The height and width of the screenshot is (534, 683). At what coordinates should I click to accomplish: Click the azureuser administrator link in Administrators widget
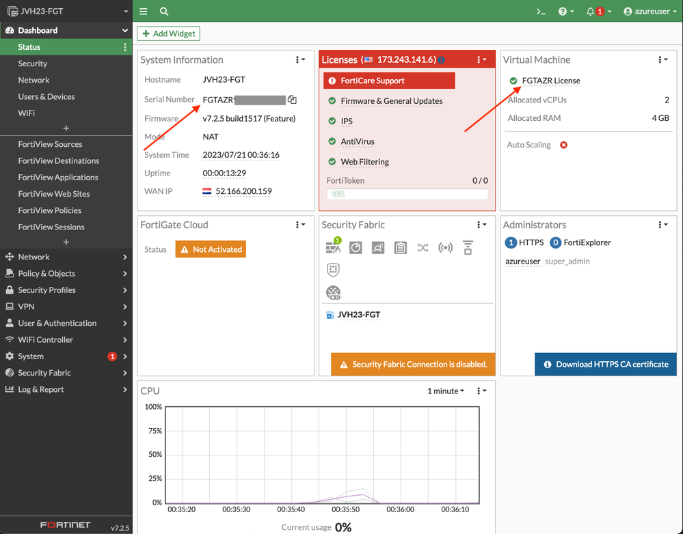pos(523,261)
